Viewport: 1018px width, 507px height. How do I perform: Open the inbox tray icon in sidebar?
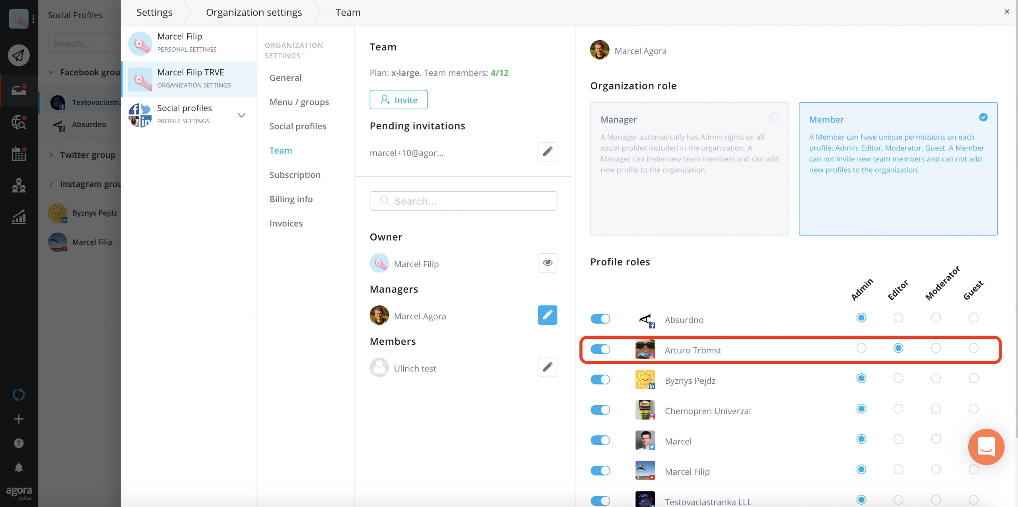click(19, 90)
